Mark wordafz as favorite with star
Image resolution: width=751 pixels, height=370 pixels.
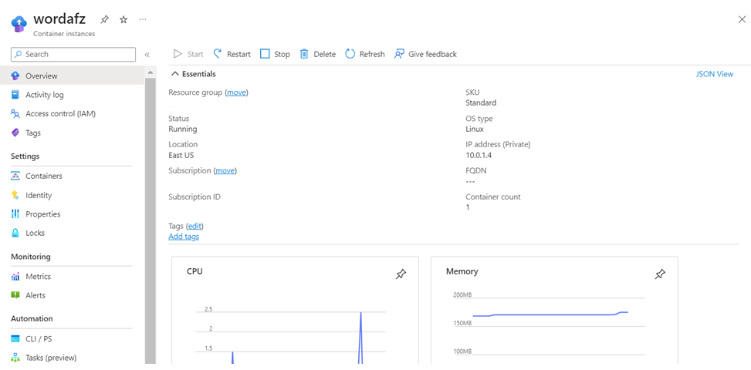[x=123, y=19]
